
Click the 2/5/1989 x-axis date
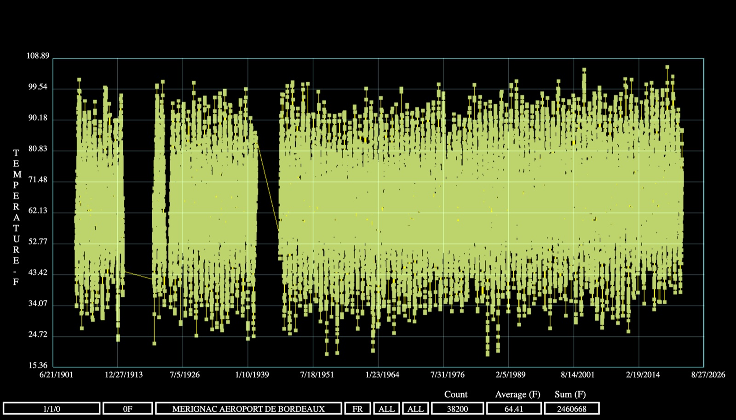coord(511,375)
